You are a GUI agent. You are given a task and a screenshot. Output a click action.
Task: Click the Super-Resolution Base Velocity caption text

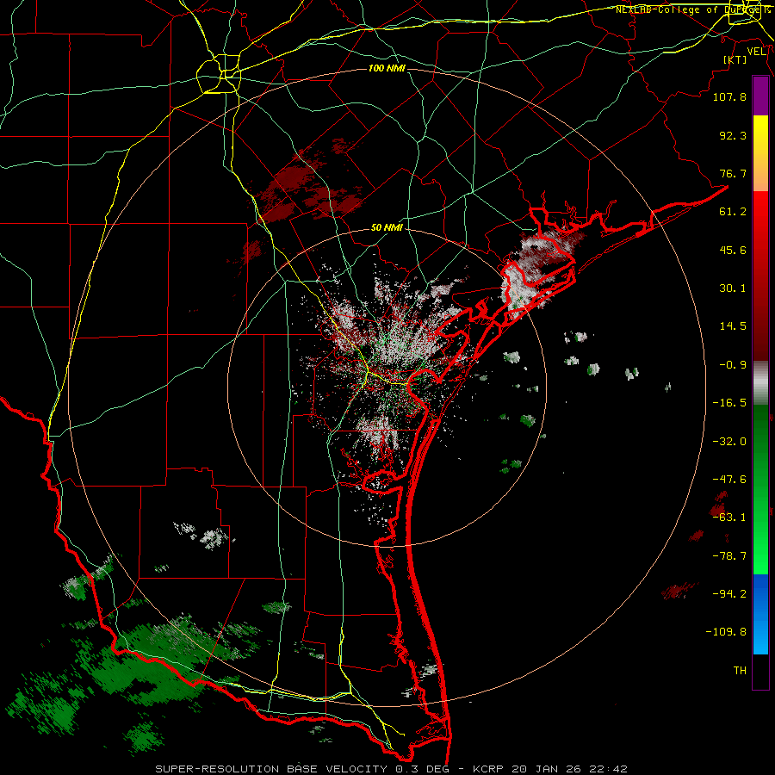pyautogui.click(x=392, y=769)
